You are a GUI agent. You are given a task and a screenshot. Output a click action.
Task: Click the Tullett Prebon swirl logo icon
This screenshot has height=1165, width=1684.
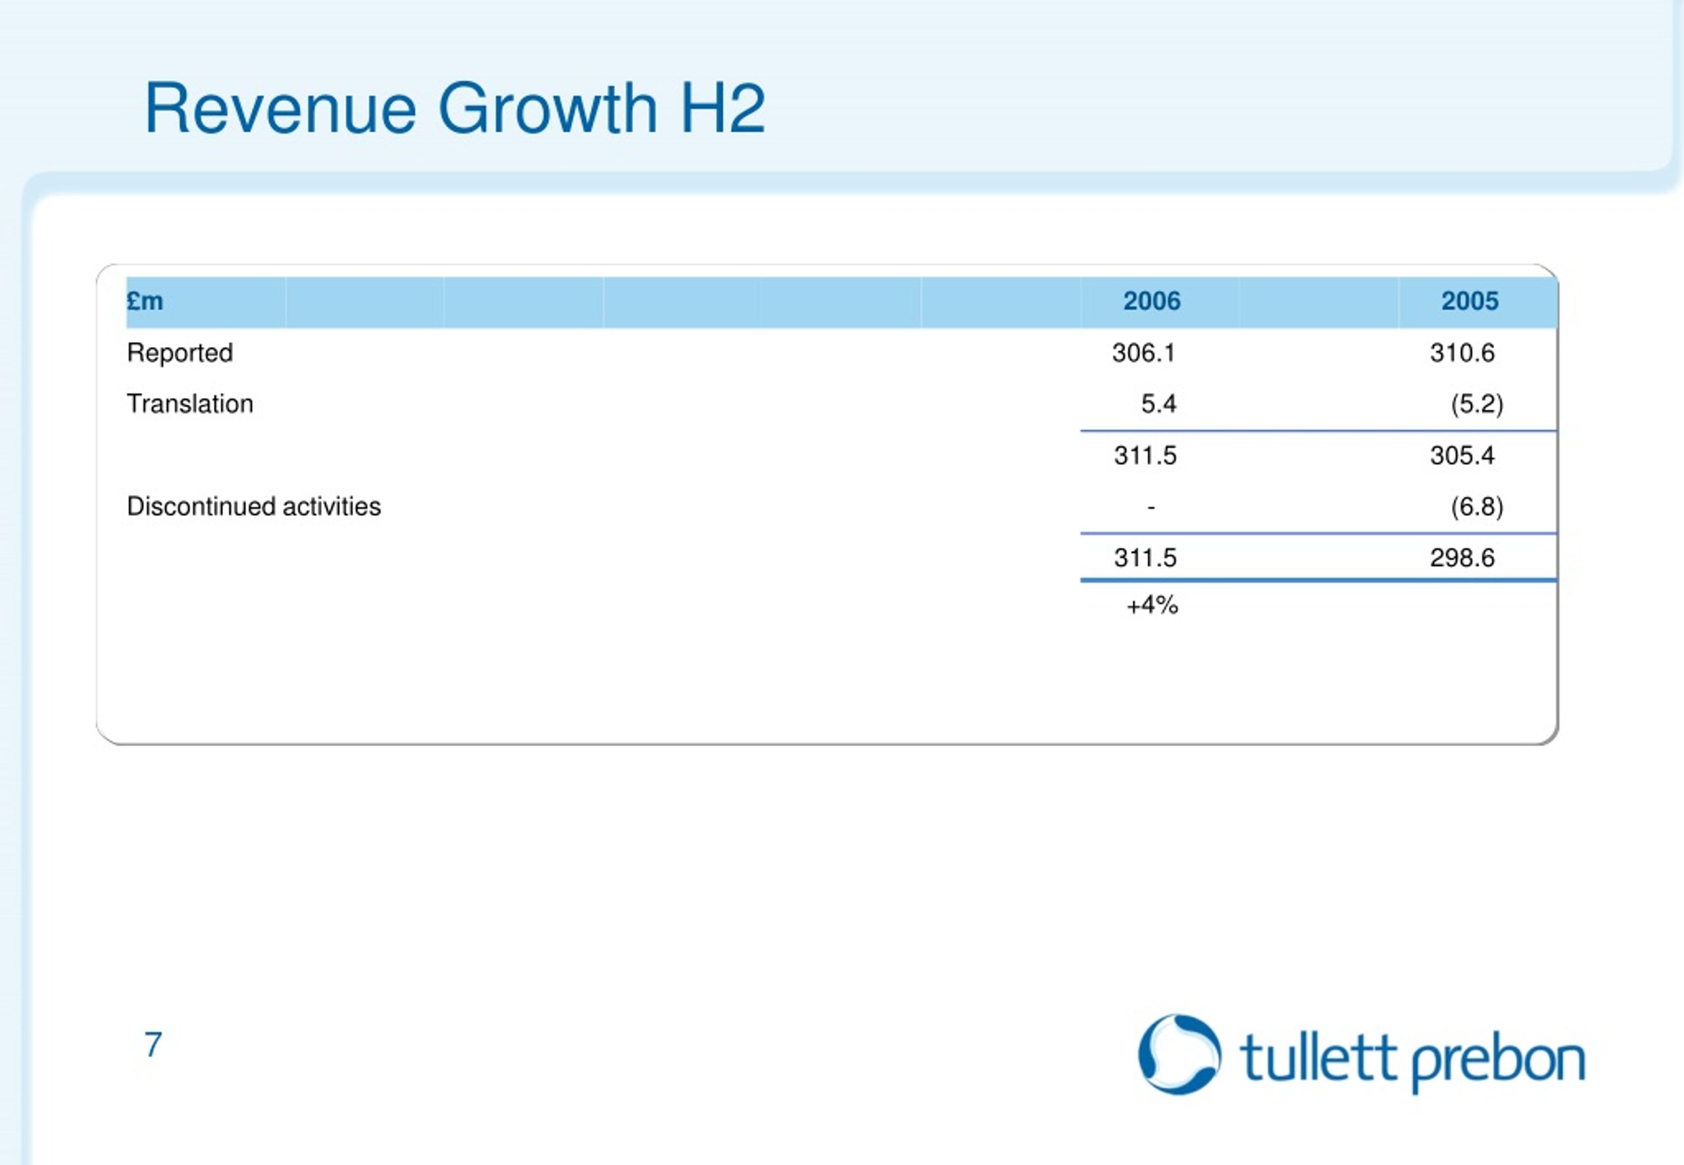point(1179,1054)
